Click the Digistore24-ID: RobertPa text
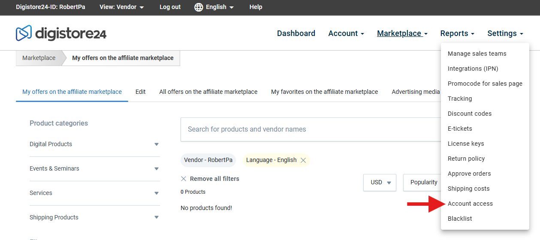This screenshot has width=540, height=240. [x=51, y=7]
